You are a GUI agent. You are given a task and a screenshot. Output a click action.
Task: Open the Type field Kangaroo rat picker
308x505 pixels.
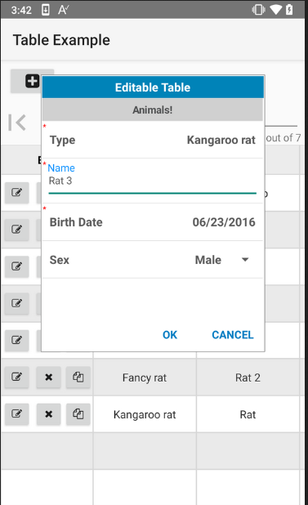[153, 140]
